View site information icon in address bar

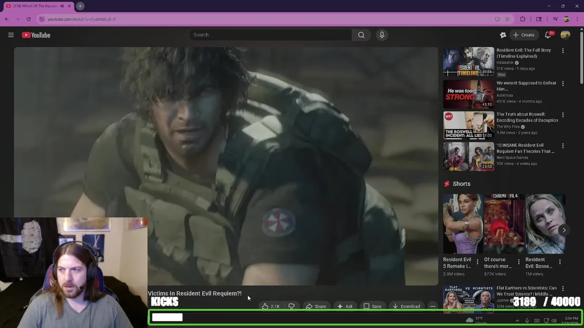(x=42, y=19)
